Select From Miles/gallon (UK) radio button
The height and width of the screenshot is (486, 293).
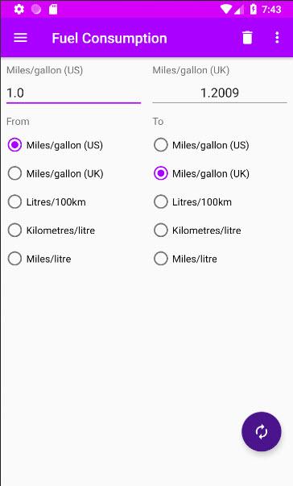(56, 173)
